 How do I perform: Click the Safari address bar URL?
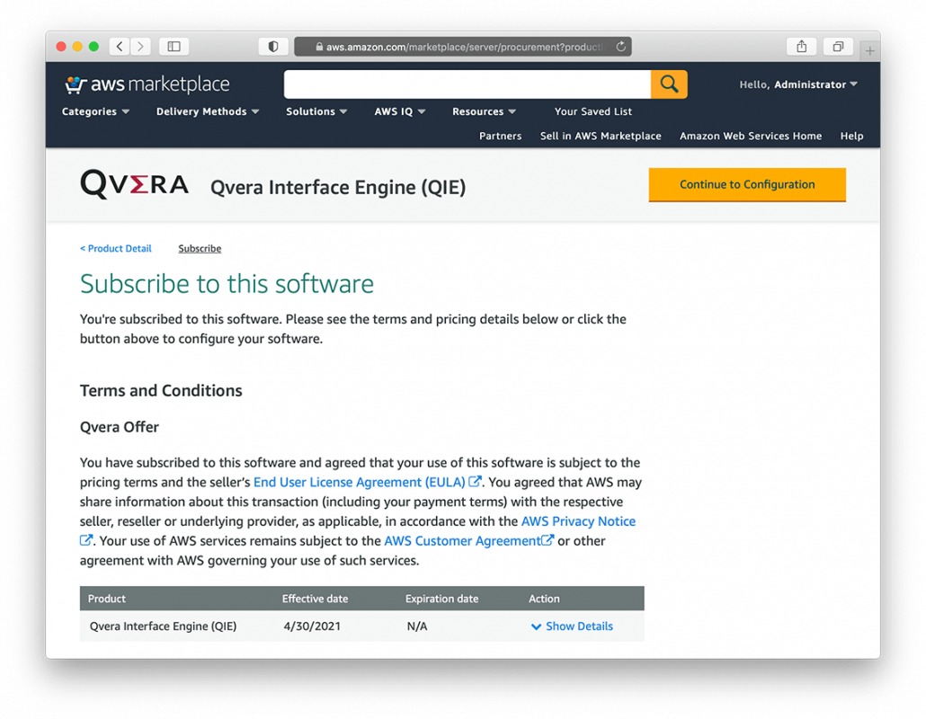[464, 47]
